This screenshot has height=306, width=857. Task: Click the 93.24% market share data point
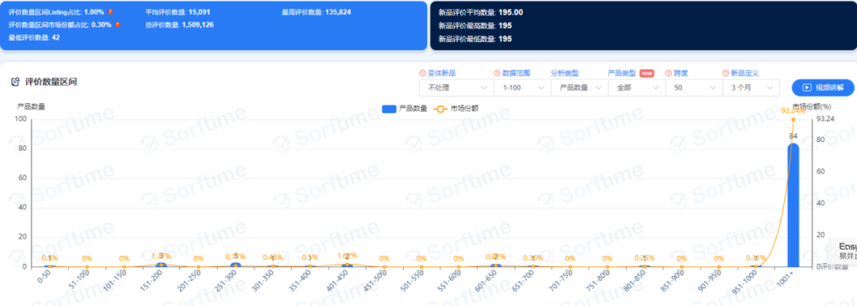pos(793,120)
